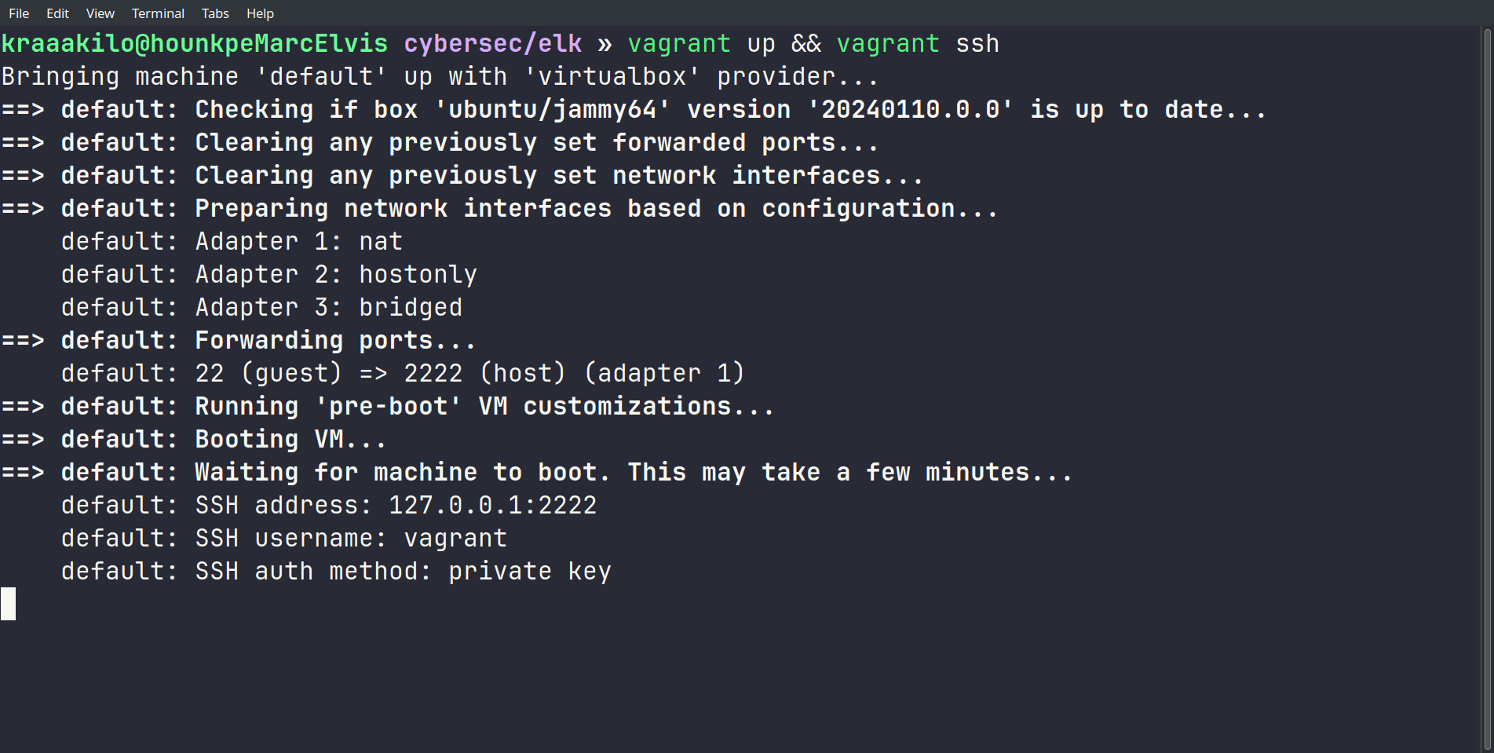Click the 'Booting VM...' output line
This screenshot has width=1494, height=753.
click(290, 440)
